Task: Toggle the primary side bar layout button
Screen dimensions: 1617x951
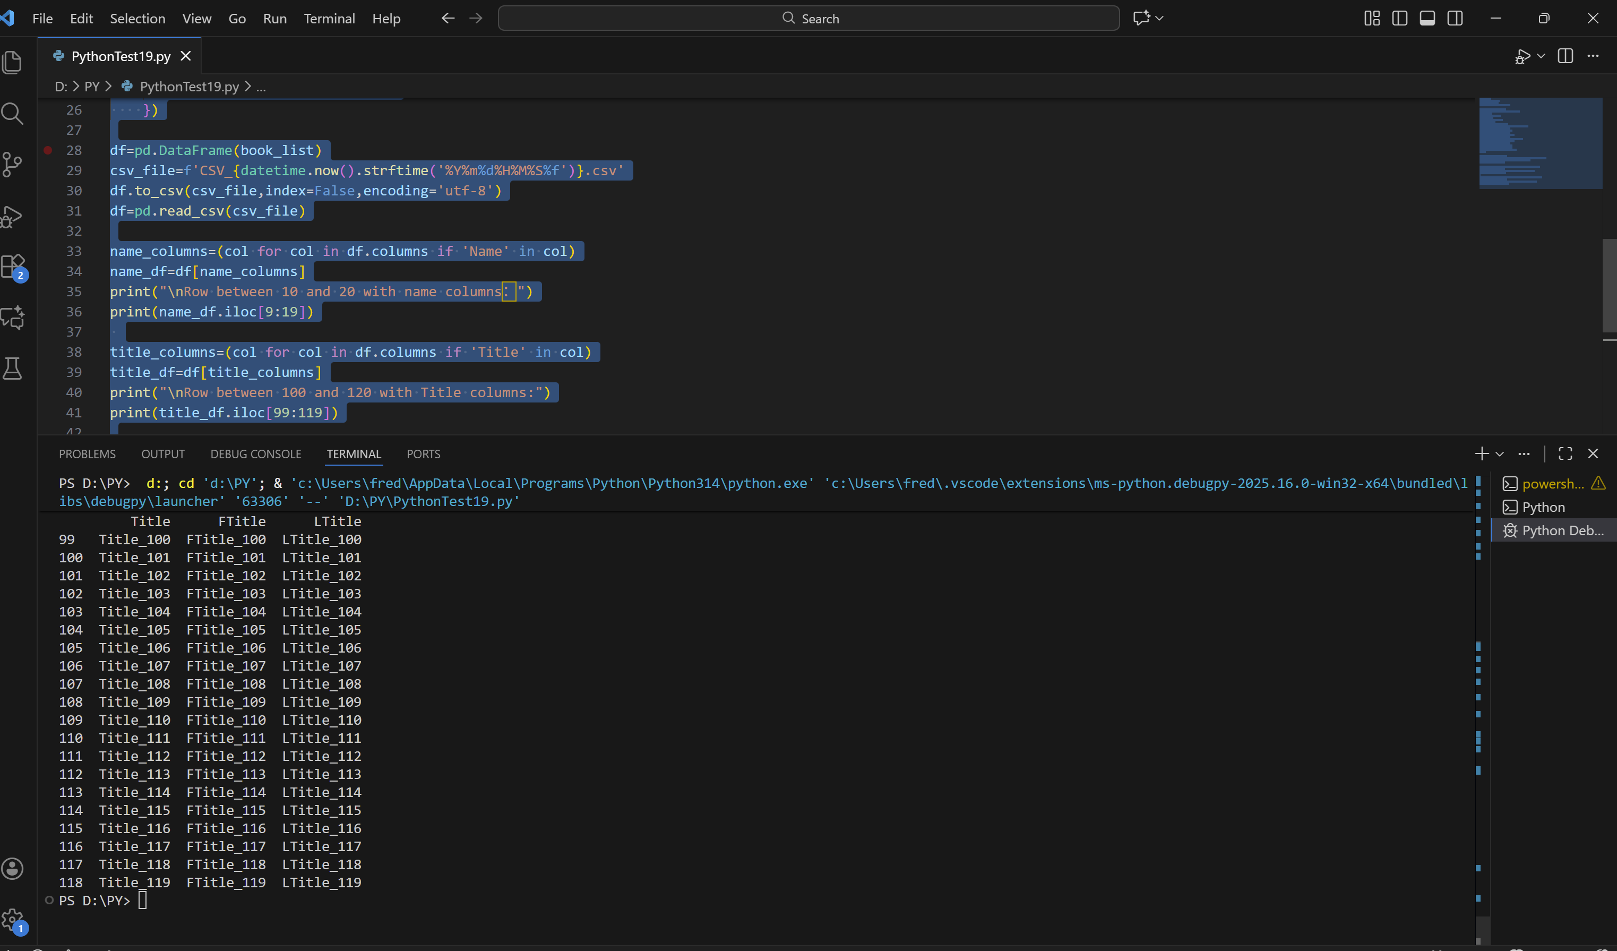Action: click(x=1399, y=19)
